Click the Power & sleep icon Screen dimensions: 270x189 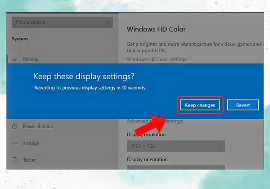15,126
